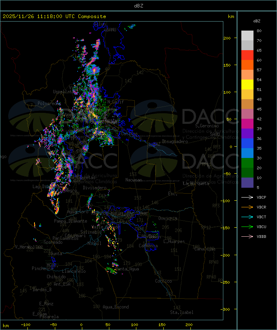This screenshot has height=330, width=277.
Task: Click the 'Nihuil' map label
Action: coord(94,243)
